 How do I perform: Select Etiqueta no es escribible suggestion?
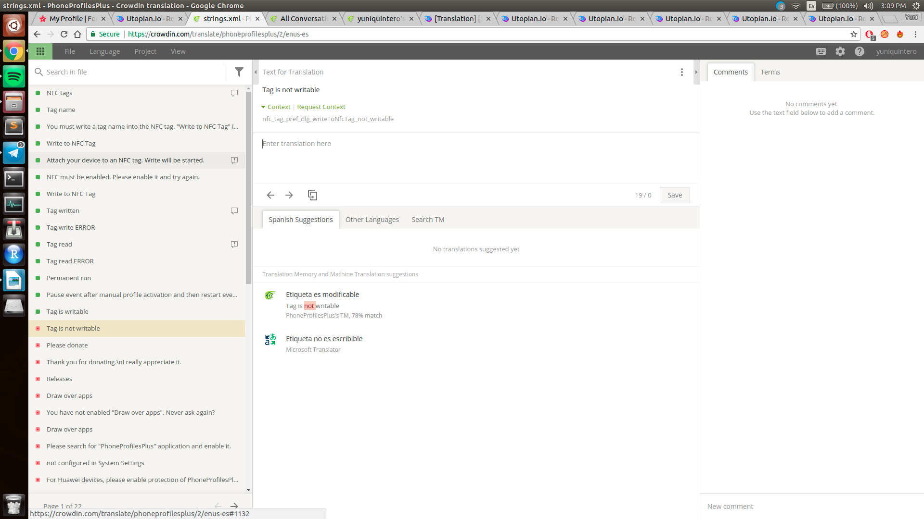pyautogui.click(x=324, y=339)
